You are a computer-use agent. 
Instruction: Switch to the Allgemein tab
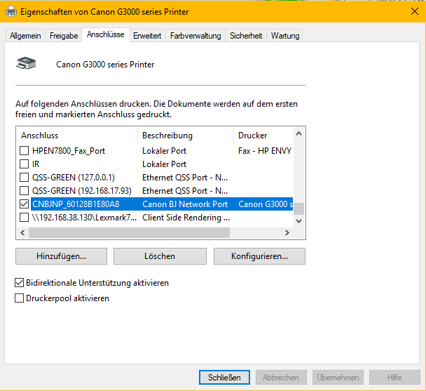pos(25,36)
